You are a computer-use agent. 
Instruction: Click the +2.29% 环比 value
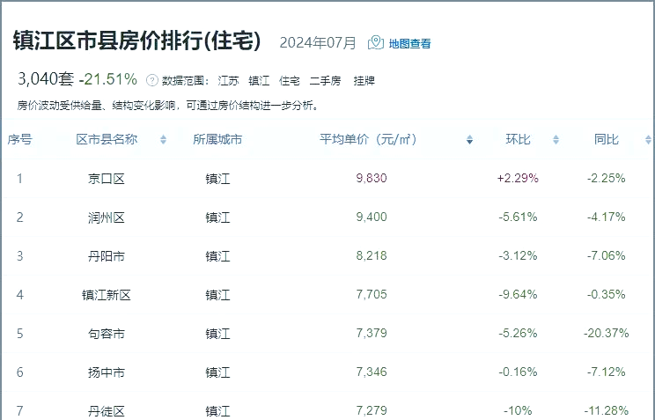coord(518,179)
